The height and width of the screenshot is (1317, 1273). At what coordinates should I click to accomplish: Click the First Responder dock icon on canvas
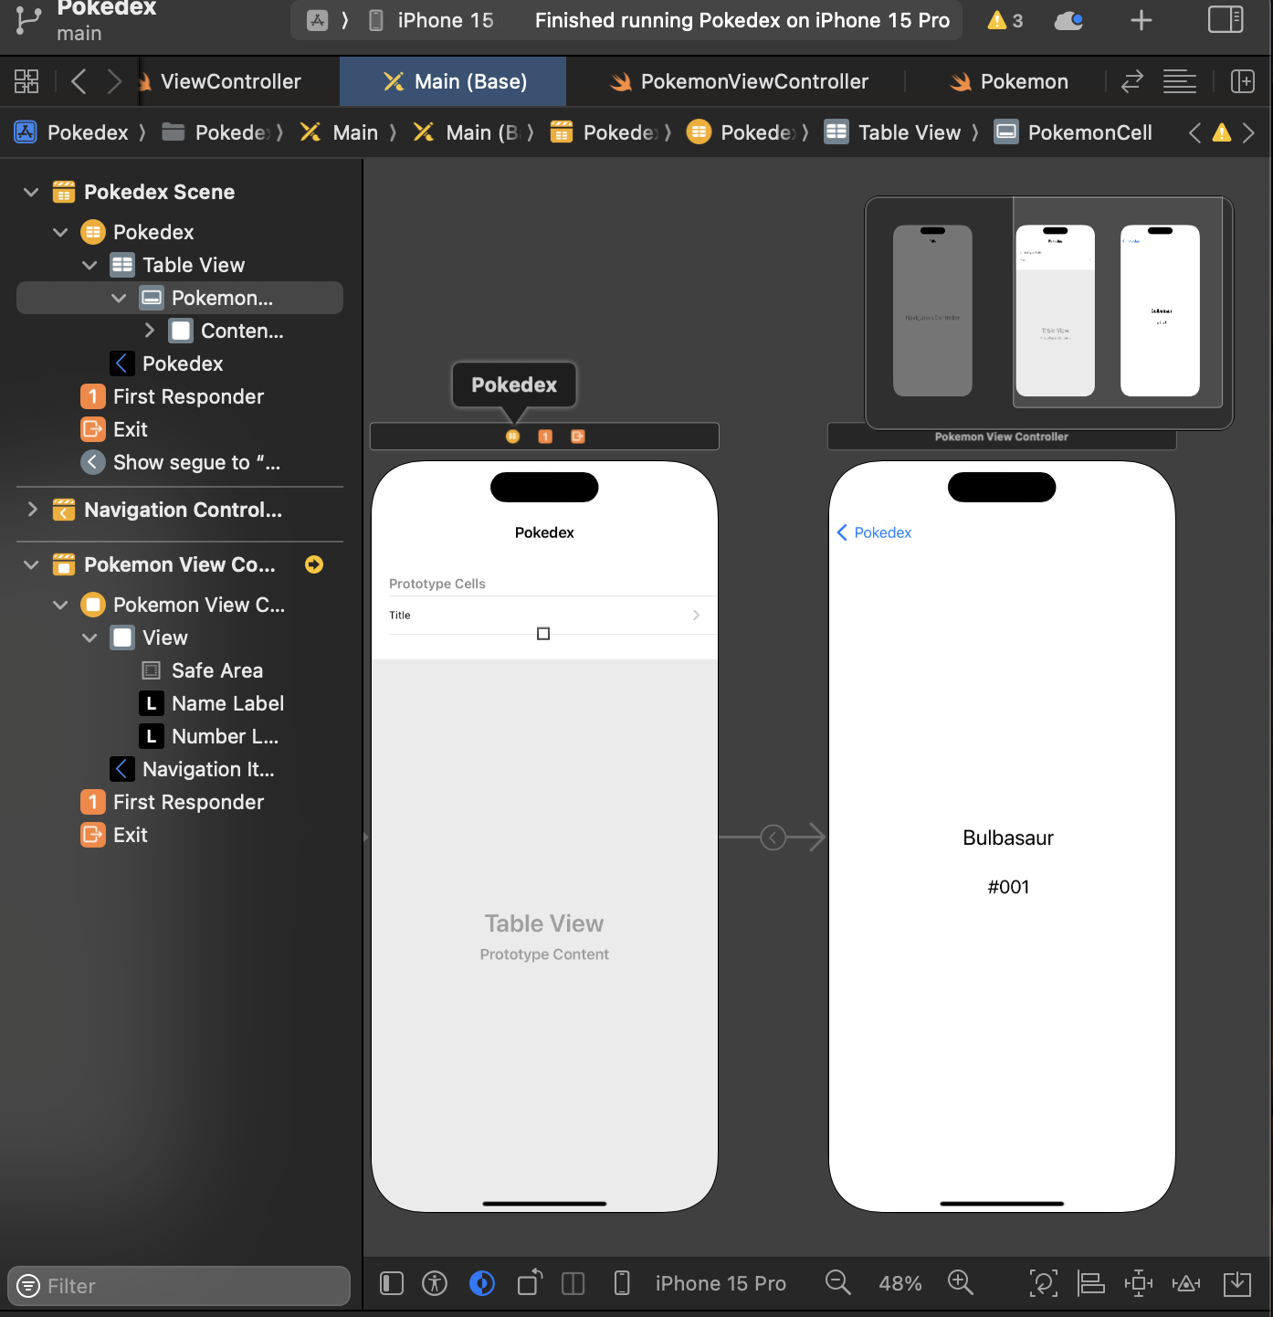coord(545,437)
